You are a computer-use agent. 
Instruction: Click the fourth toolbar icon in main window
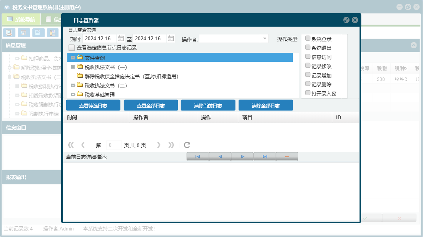[53, 33]
